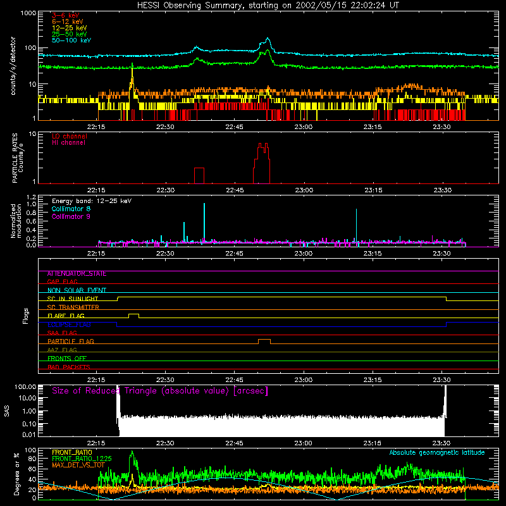The height and width of the screenshot is (506, 506).
Task: Click the SAS axis label
Action: click(6, 410)
